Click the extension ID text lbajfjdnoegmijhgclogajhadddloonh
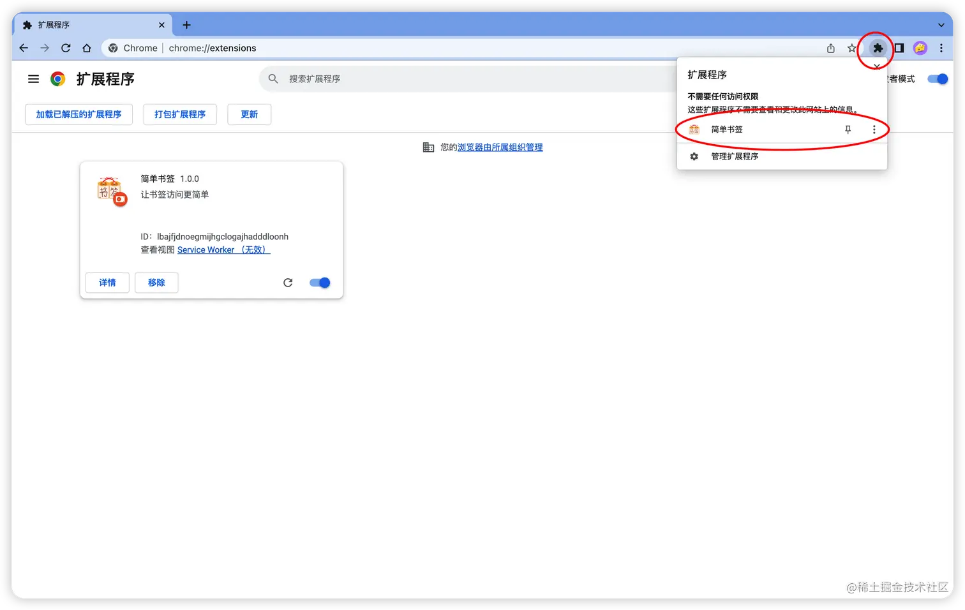The height and width of the screenshot is (610, 965). tap(223, 237)
